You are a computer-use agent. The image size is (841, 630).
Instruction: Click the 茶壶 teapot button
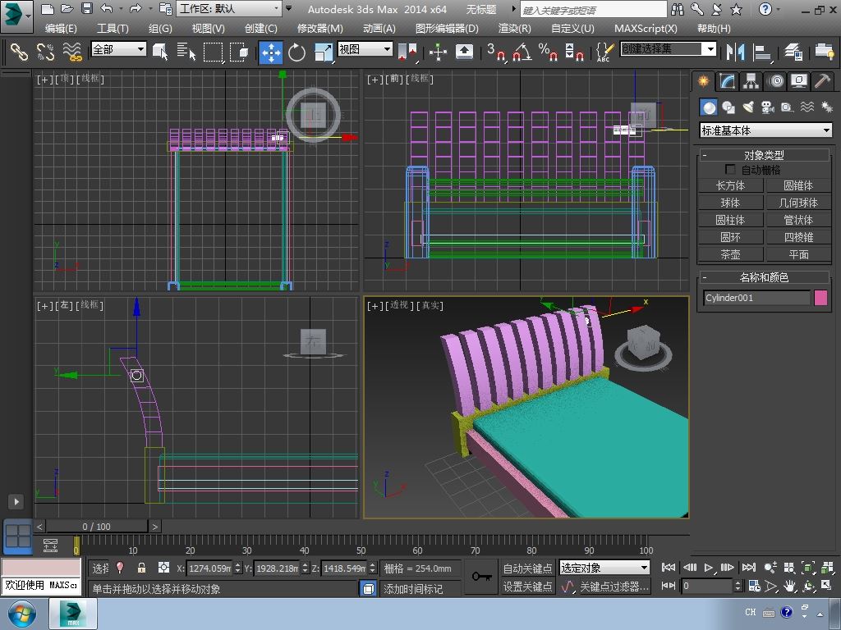730,254
